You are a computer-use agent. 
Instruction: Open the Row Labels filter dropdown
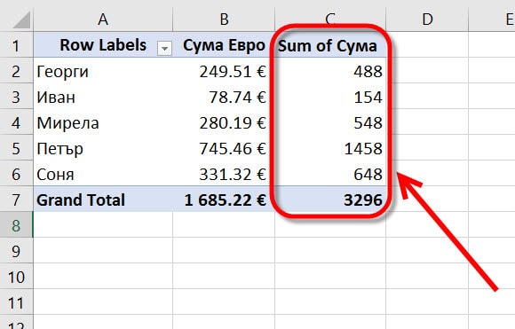click(x=164, y=49)
